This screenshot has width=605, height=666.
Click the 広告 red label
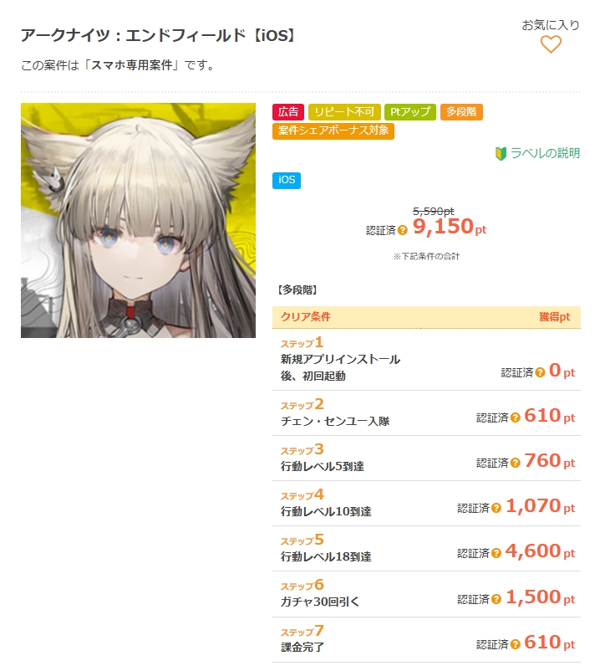(x=288, y=112)
